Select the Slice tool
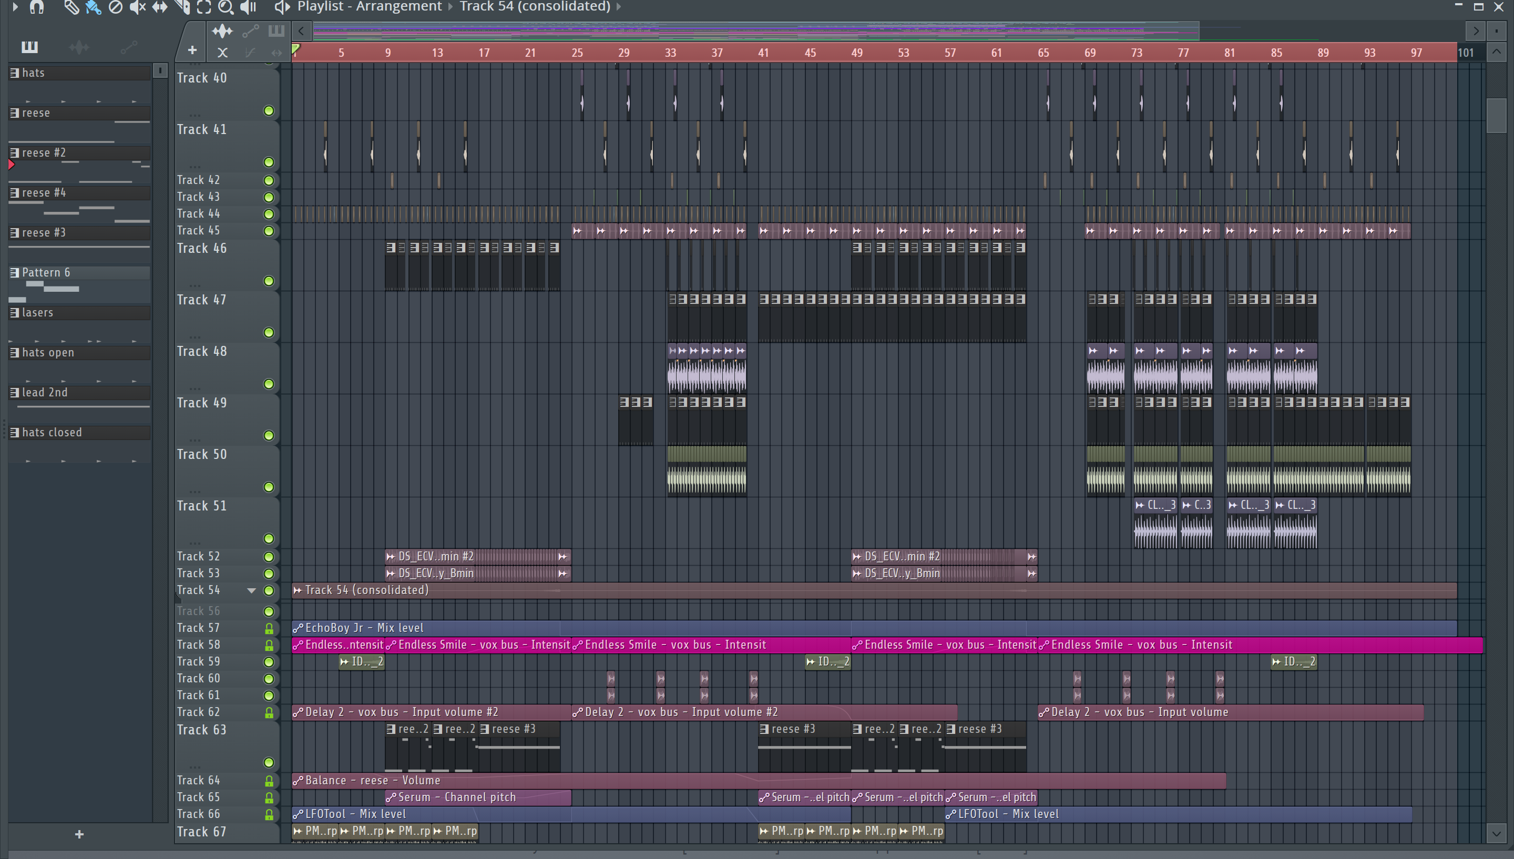The width and height of the screenshot is (1514, 859). point(182,7)
